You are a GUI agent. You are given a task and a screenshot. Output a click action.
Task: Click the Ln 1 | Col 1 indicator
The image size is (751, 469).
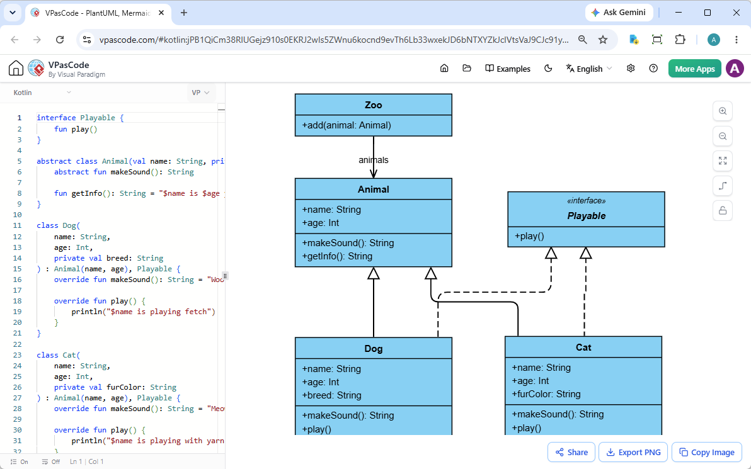(87, 462)
